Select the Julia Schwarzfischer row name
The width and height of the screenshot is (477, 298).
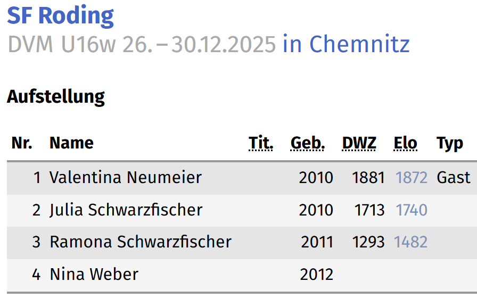coord(126,210)
